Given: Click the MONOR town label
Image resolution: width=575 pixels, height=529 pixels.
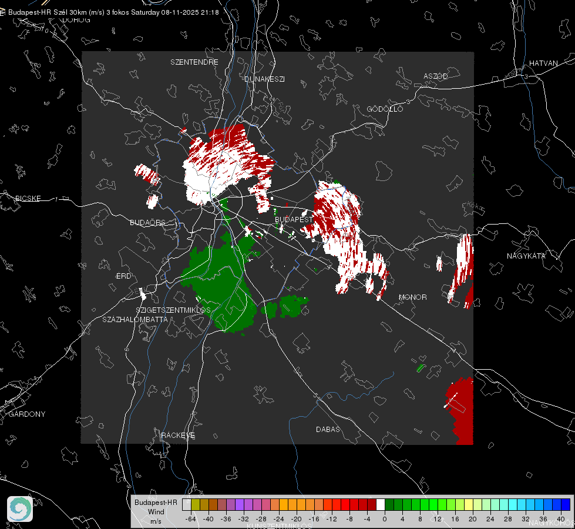Looking at the screenshot, I should tap(412, 297).
